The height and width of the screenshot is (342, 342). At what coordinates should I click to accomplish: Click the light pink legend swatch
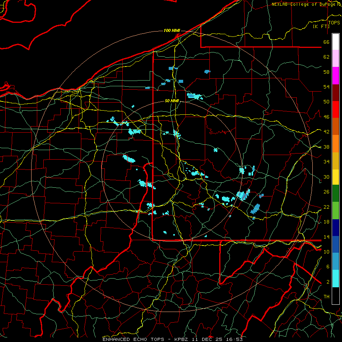point(336,59)
